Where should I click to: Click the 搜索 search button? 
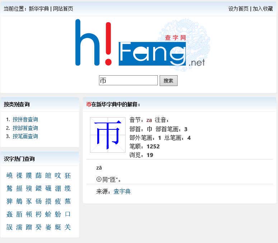pos(169,81)
